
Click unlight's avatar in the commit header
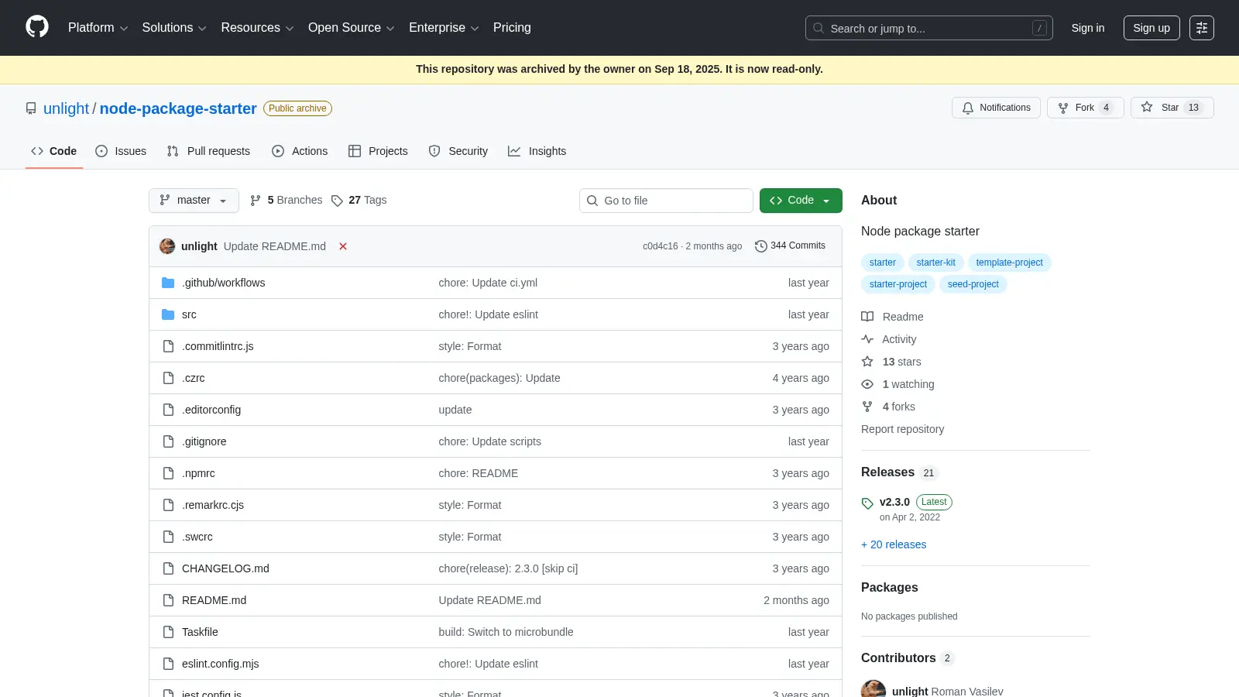(x=167, y=246)
